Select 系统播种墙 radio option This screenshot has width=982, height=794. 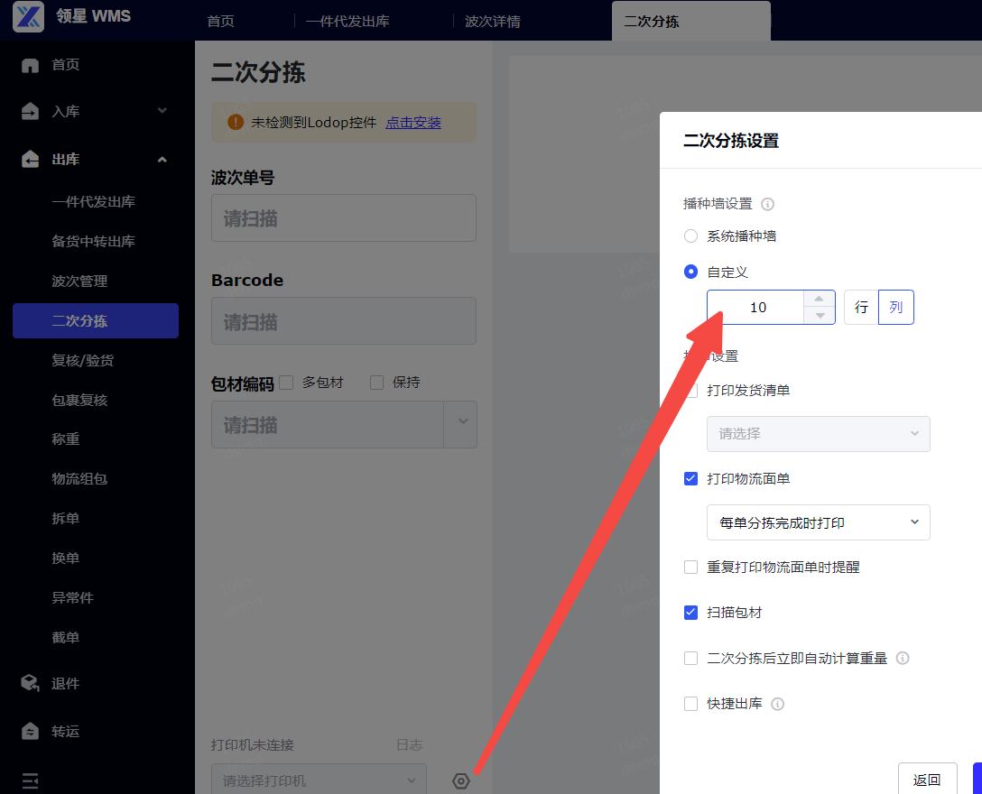[690, 236]
